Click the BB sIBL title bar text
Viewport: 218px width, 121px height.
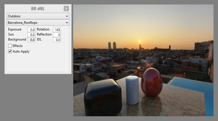38,9
